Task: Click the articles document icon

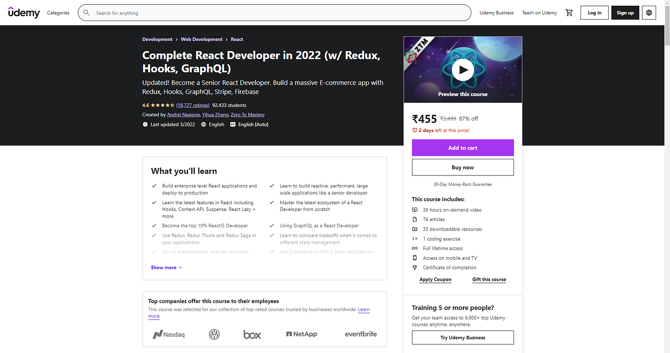Action: (415, 220)
